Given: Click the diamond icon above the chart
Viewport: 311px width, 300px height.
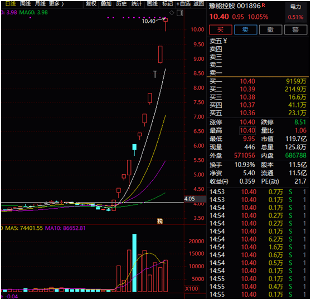Looking at the screenshot, I should (172, 13).
